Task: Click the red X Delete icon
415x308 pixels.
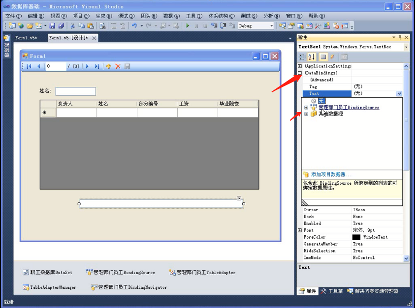Action: 118,66
